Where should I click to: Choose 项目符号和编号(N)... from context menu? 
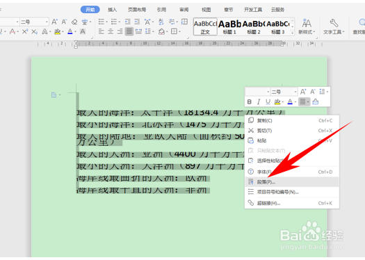292,192
